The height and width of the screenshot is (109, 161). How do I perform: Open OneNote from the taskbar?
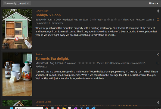[76, 108]
